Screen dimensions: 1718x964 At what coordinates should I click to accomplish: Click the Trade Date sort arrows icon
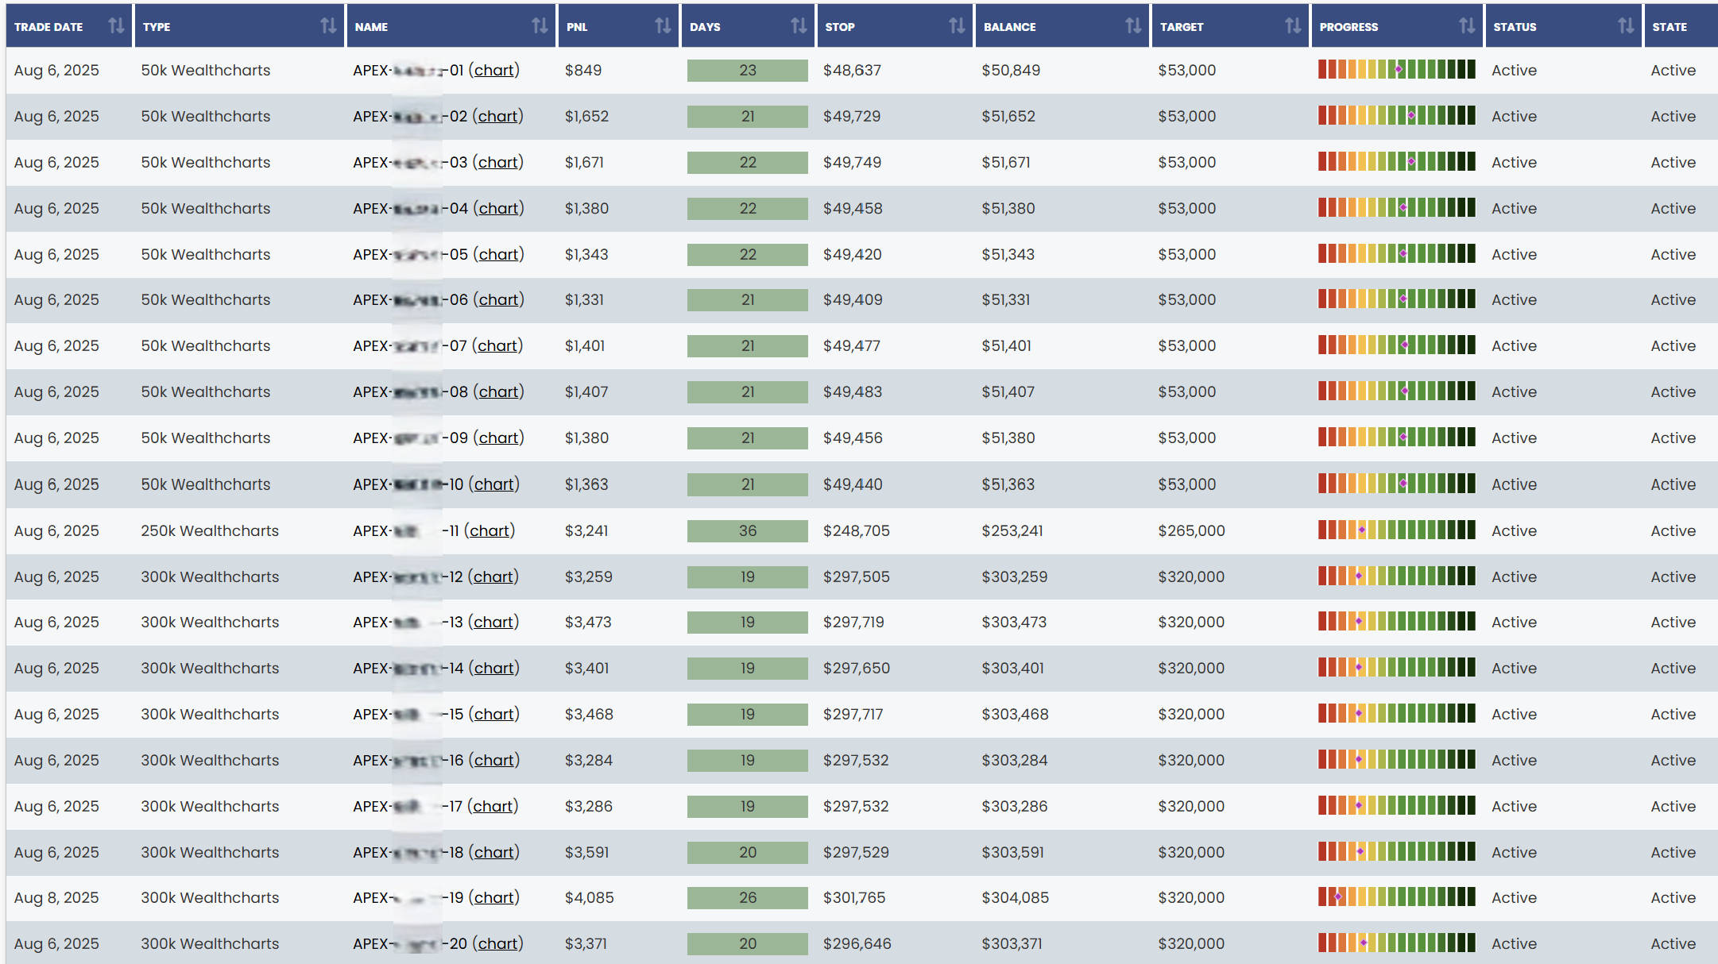click(x=116, y=26)
